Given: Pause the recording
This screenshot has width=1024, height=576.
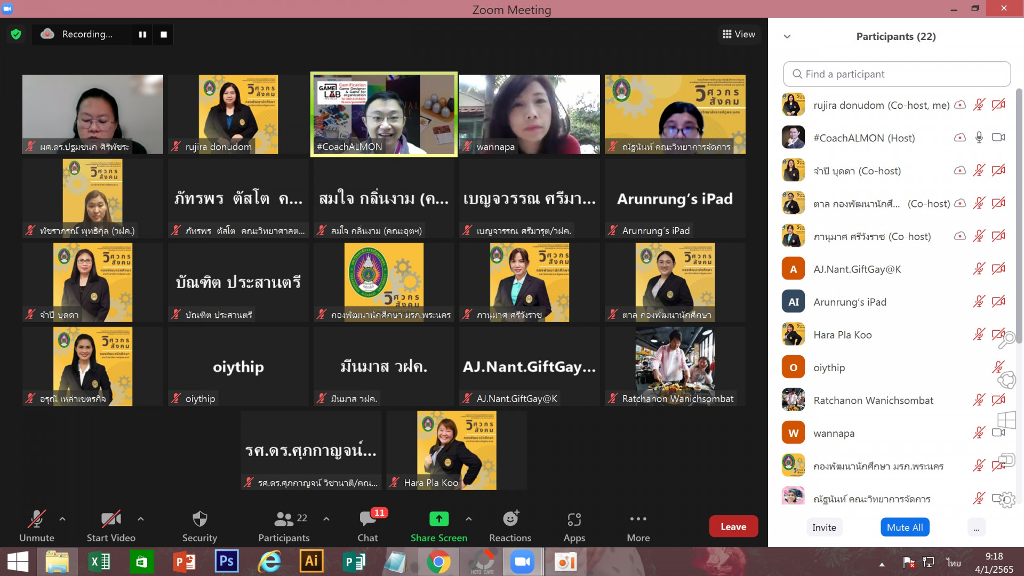Looking at the screenshot, I should (x=142, y=34).
